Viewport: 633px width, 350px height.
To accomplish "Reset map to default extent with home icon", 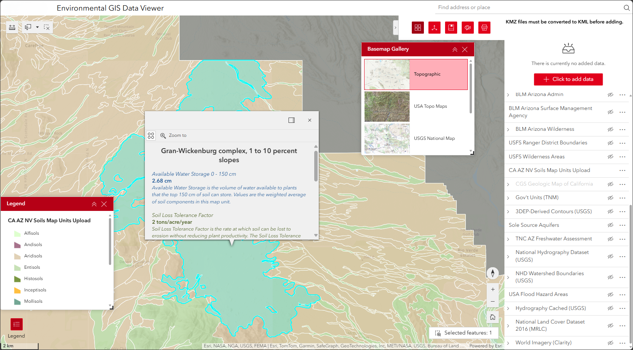I will pos(493,317).
